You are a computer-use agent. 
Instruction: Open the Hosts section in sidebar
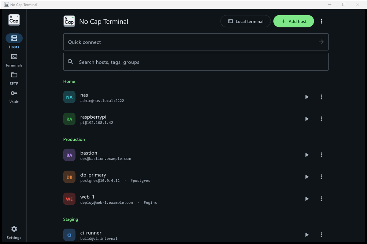tap(14, 41)
